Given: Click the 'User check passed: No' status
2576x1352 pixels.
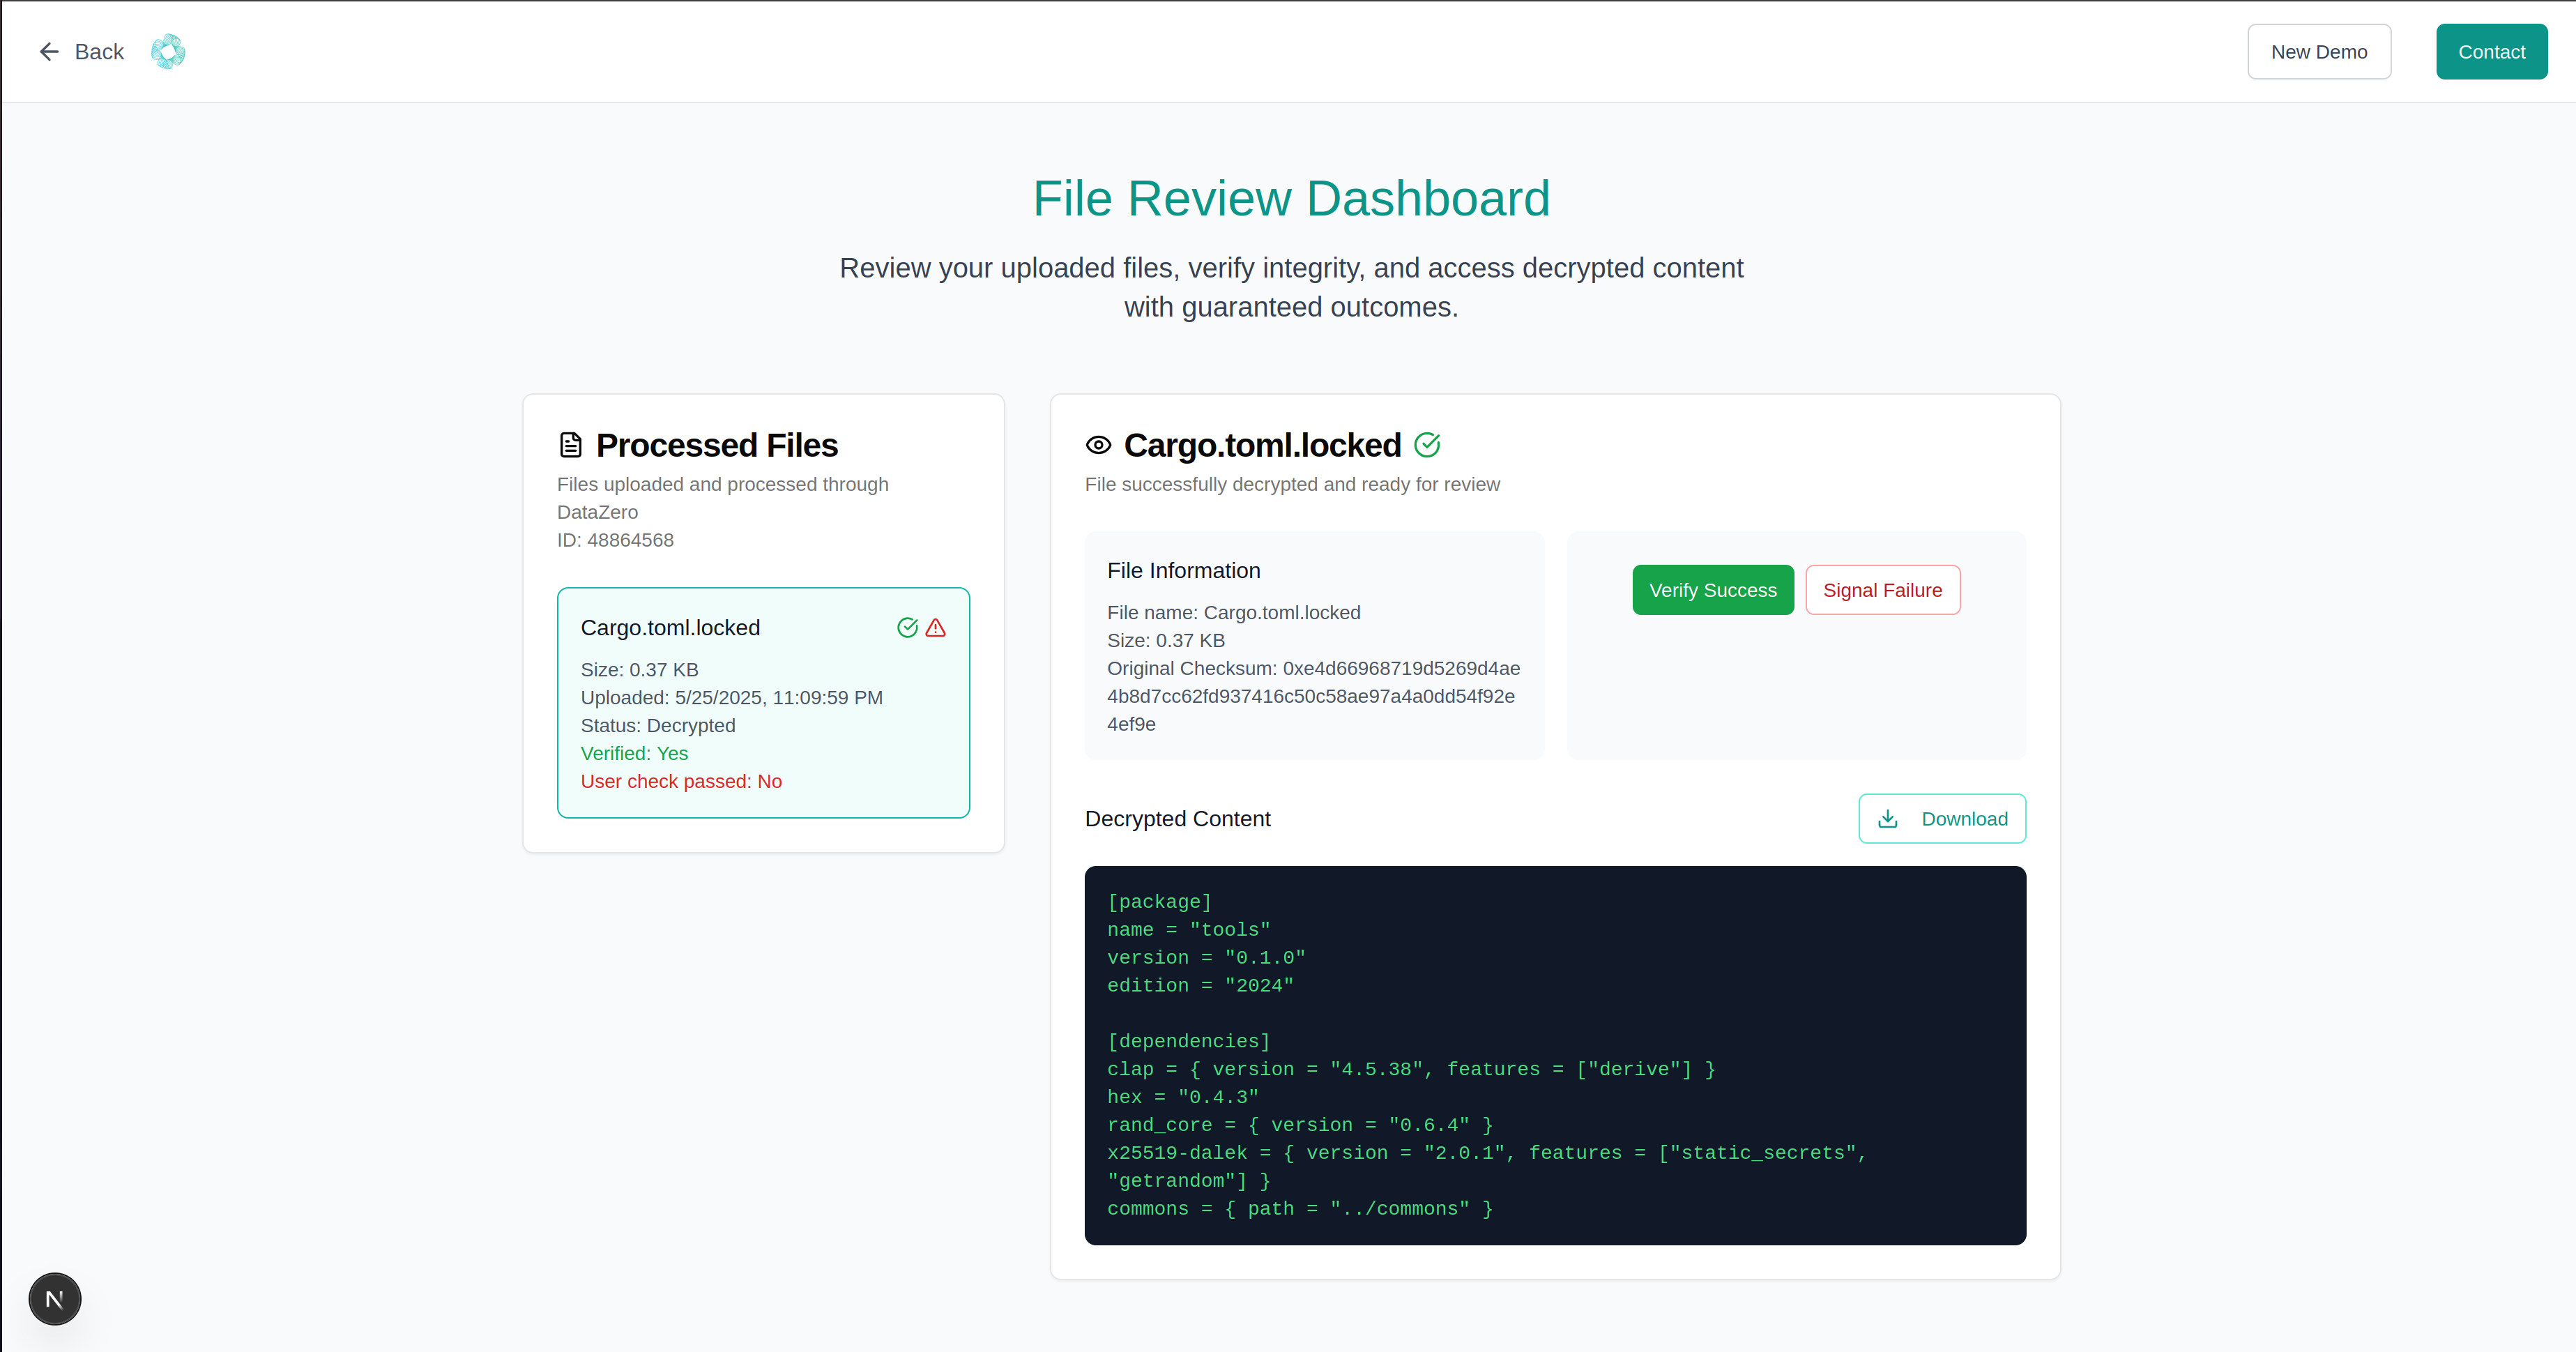Looking at the screenshot, I should coord(681,781).
